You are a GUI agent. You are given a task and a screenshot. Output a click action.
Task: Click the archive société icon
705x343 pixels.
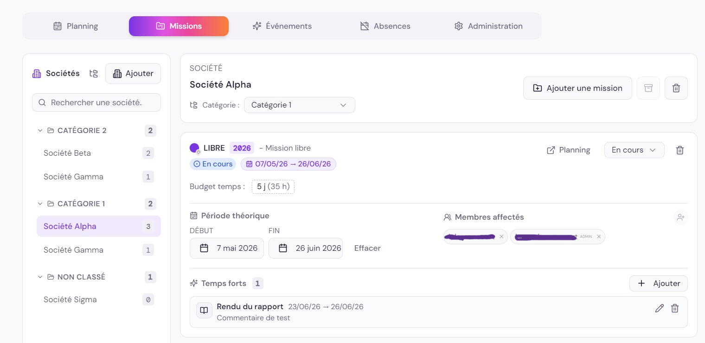648,88
